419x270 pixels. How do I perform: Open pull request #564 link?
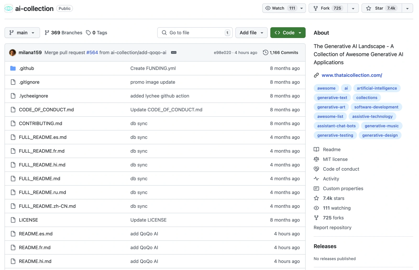click(92, 53)
